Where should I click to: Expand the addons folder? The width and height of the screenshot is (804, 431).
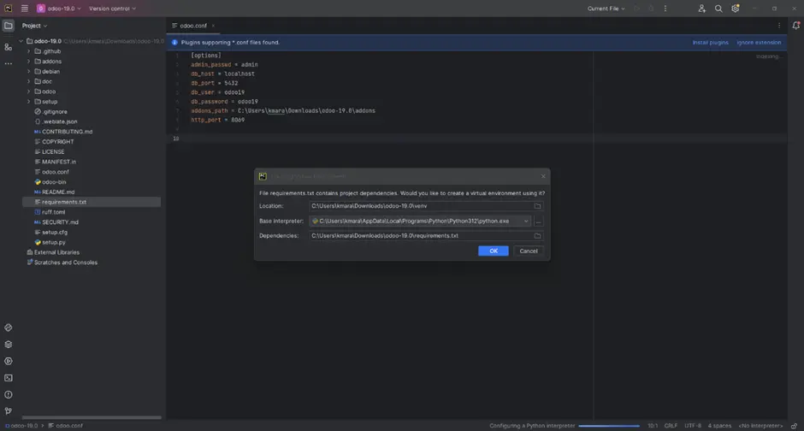click(29, 62)
